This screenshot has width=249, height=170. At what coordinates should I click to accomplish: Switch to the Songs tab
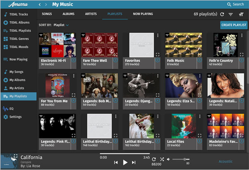click(x=47, y=14)
